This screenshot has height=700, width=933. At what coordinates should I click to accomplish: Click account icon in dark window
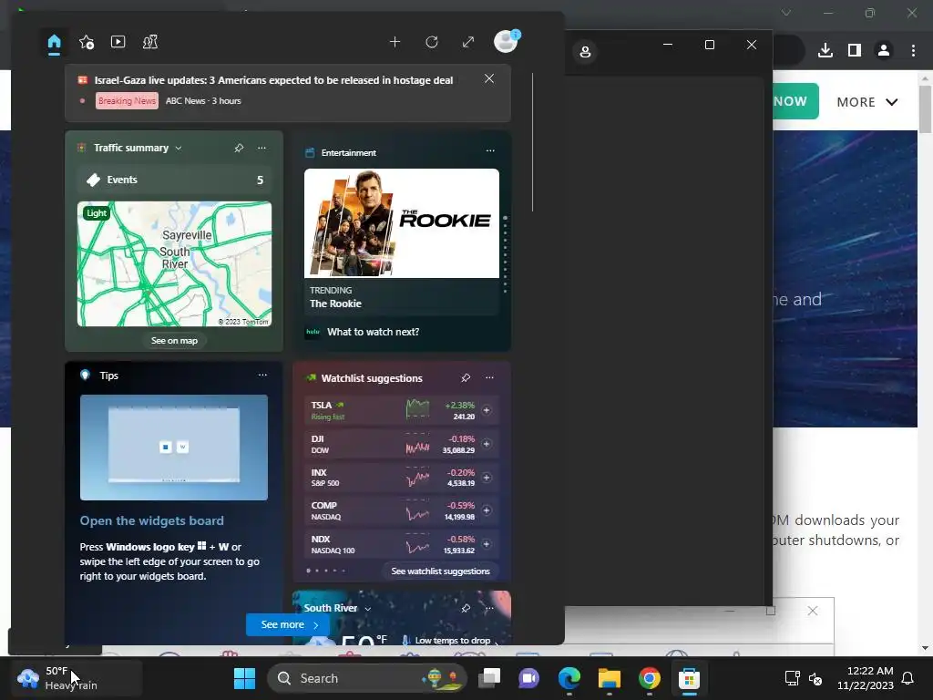[x=585, y=52]
